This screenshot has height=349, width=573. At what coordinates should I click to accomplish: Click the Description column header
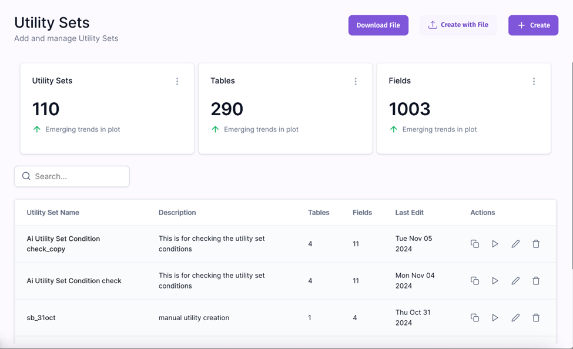pyautogui.click(x=177, y=212)
